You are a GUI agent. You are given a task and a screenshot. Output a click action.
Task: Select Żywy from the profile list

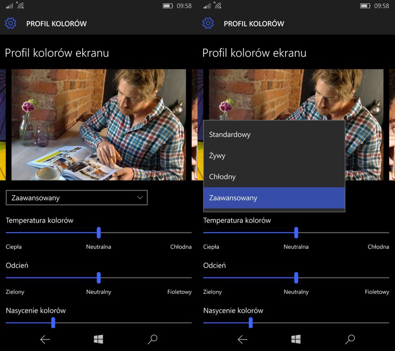274,156
